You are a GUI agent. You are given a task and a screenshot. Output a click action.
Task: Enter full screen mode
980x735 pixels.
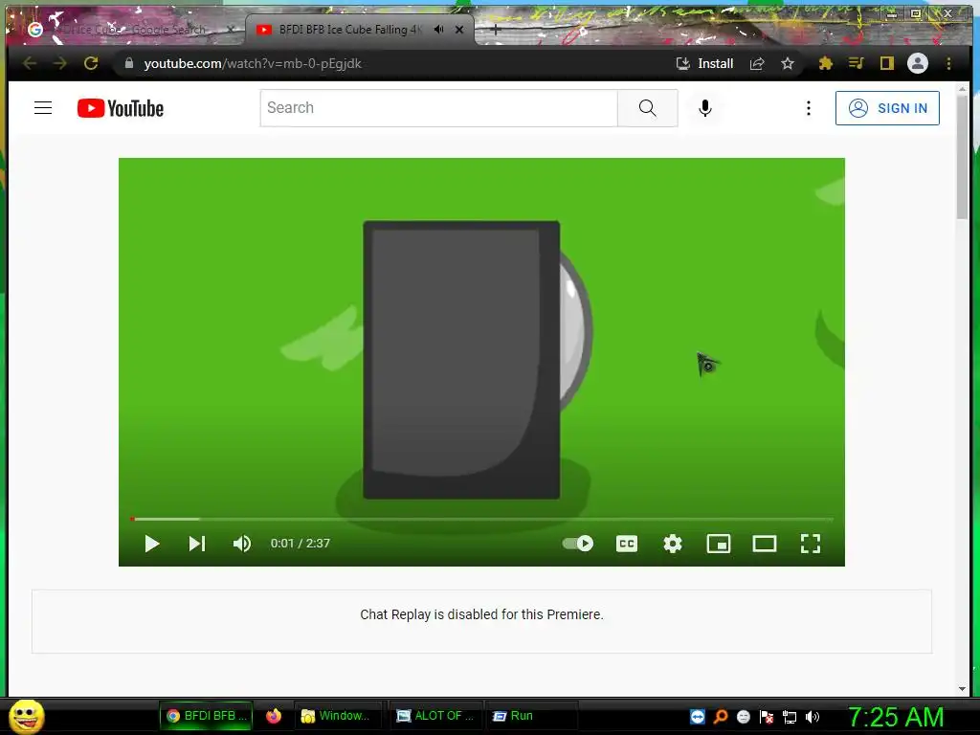click(811, 544)
